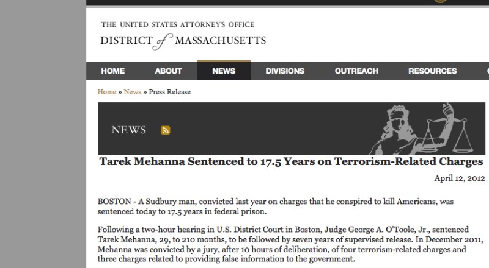Click the Lady Justice scales graphic
This screenshot has height=268, width=489.
coord(428,128)
